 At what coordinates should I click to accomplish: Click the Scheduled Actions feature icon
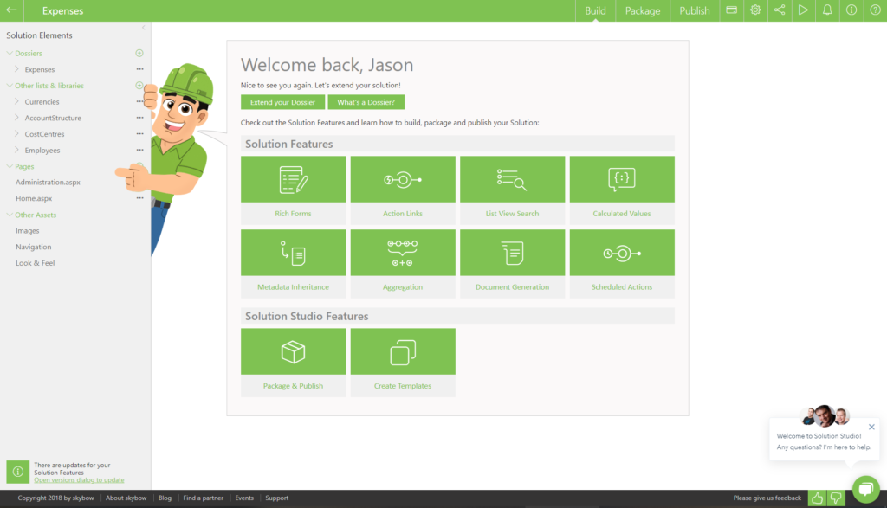(x=622, y=252)
